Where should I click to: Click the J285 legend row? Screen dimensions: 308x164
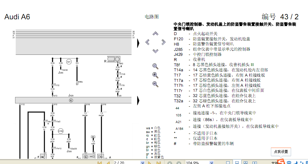click(212, 49)
